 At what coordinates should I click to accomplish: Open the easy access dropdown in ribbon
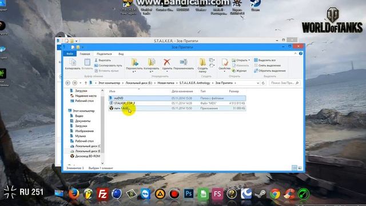(212, 66)
